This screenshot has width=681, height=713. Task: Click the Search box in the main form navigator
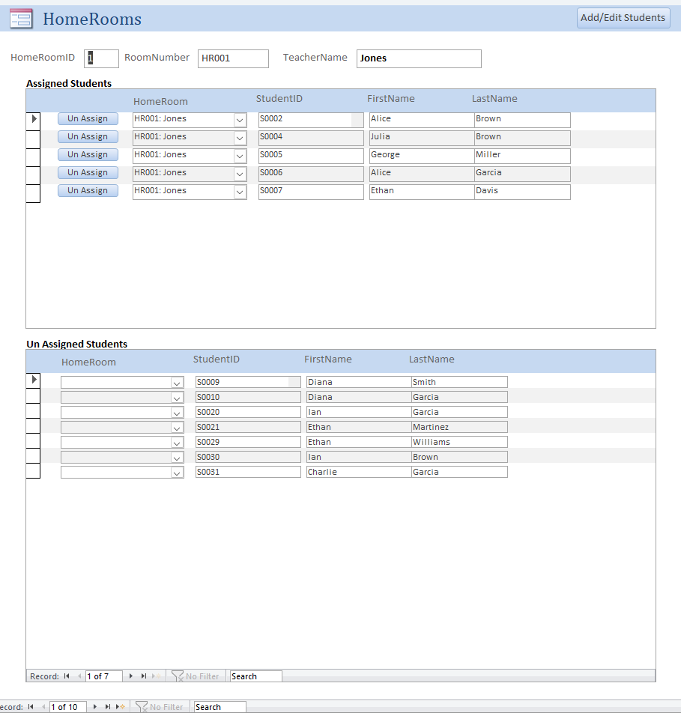point(220,707)
